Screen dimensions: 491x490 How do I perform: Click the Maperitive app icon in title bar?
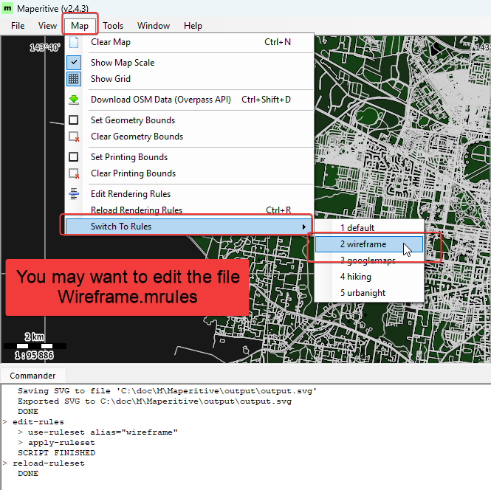[x=7, y=8]
